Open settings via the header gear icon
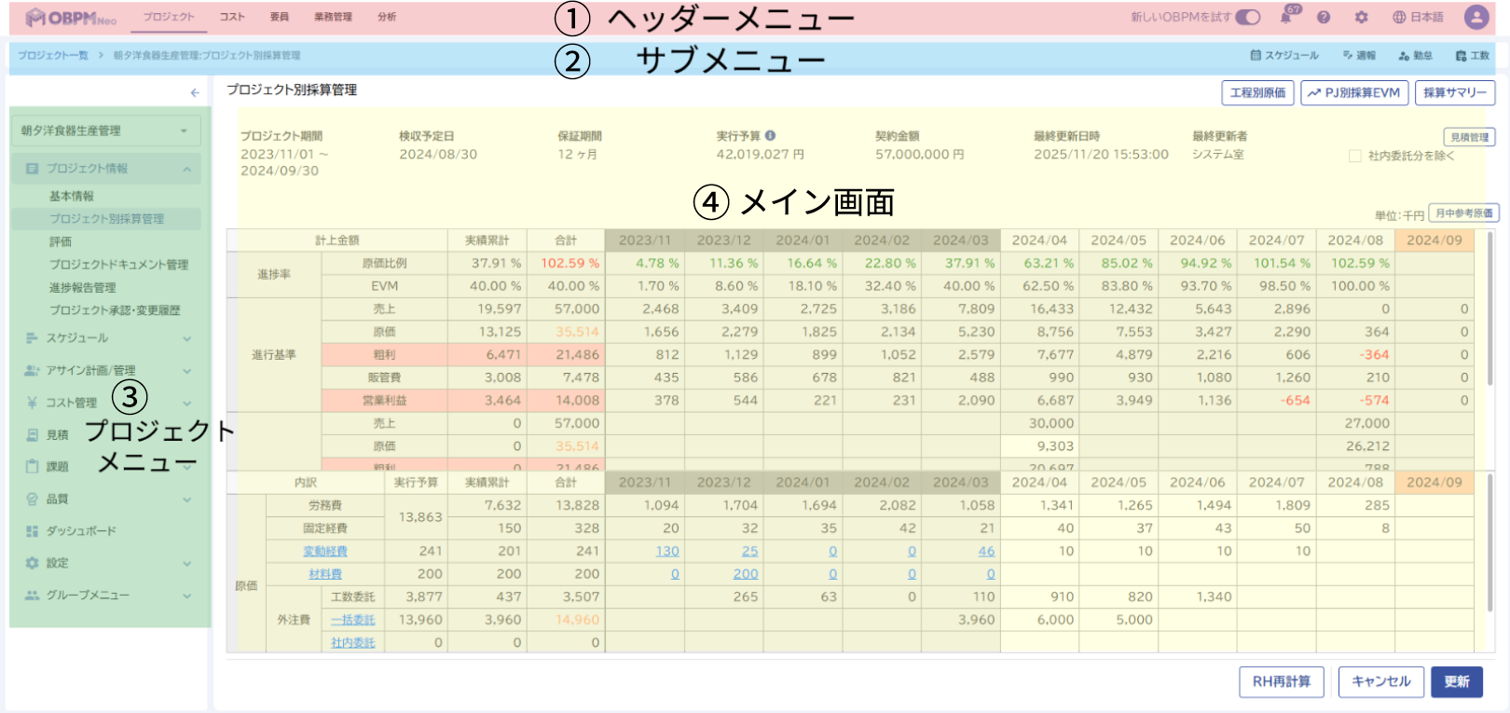Screen dimensions: 1510x713 (x=1362, y=17)
